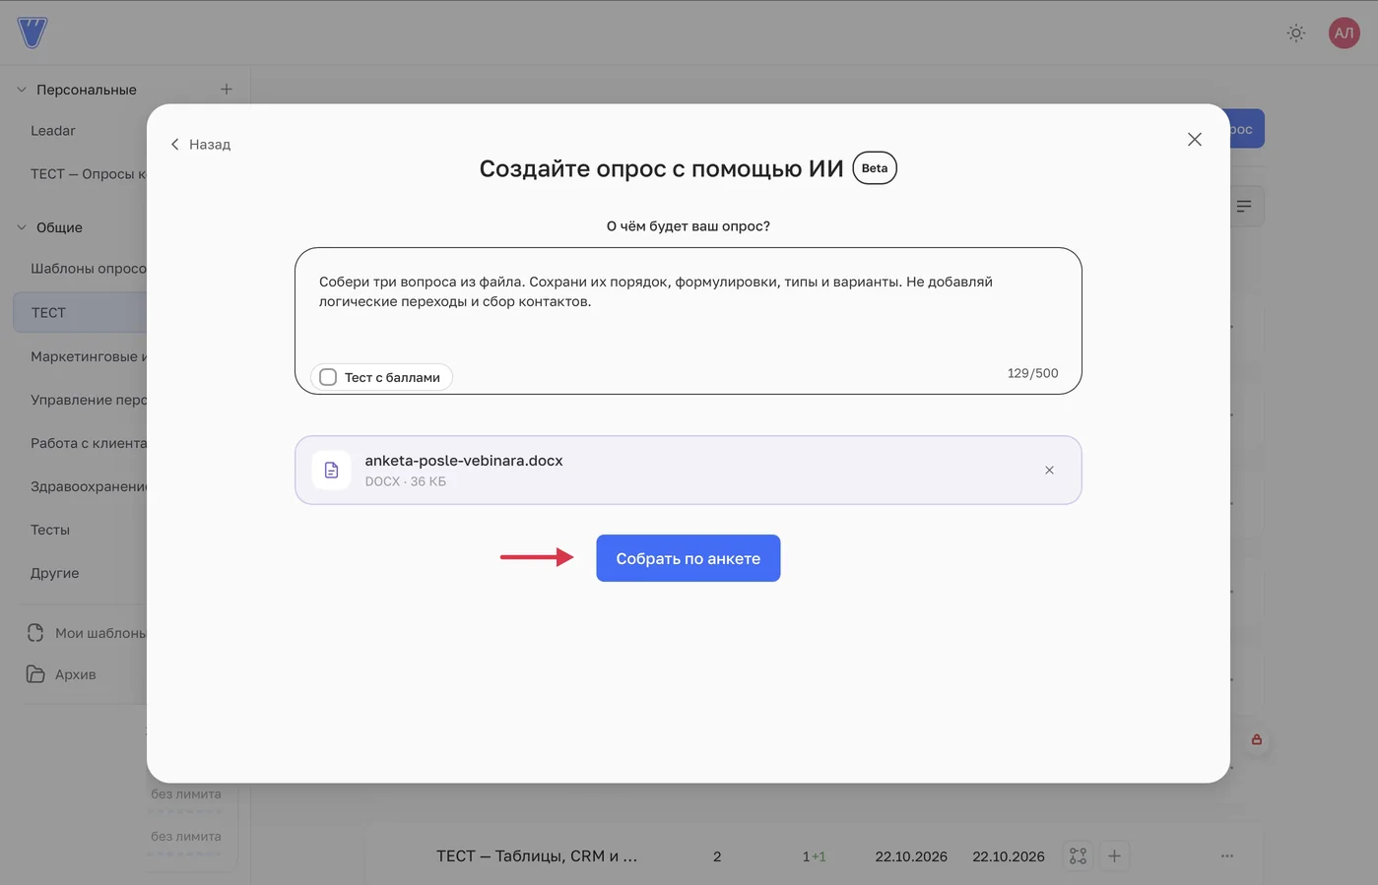Click the Собрать по анкете button
The image size is (1378, 885).
tap(688, 558)
